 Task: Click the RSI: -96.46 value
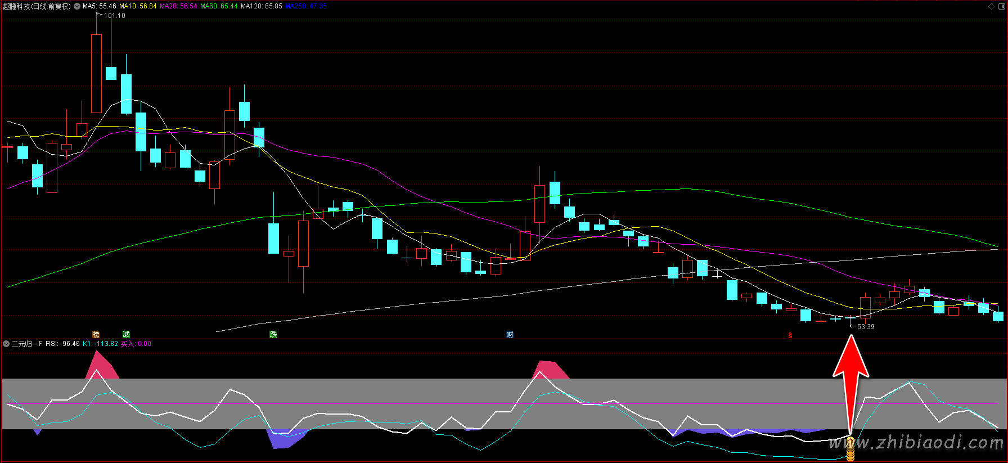point(62,344)
